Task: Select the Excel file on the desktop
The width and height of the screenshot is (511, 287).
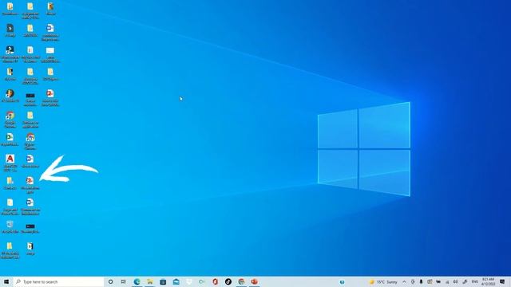Action: 10,140
